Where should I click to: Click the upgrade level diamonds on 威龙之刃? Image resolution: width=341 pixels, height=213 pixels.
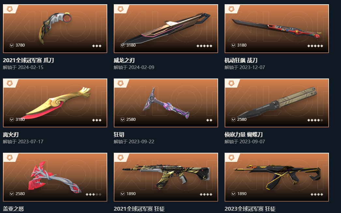pos(204,46)
